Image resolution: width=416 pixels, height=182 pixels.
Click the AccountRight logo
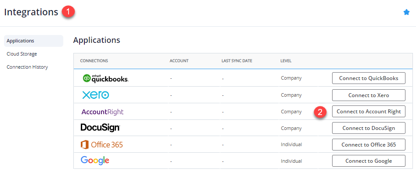point(102,112)
